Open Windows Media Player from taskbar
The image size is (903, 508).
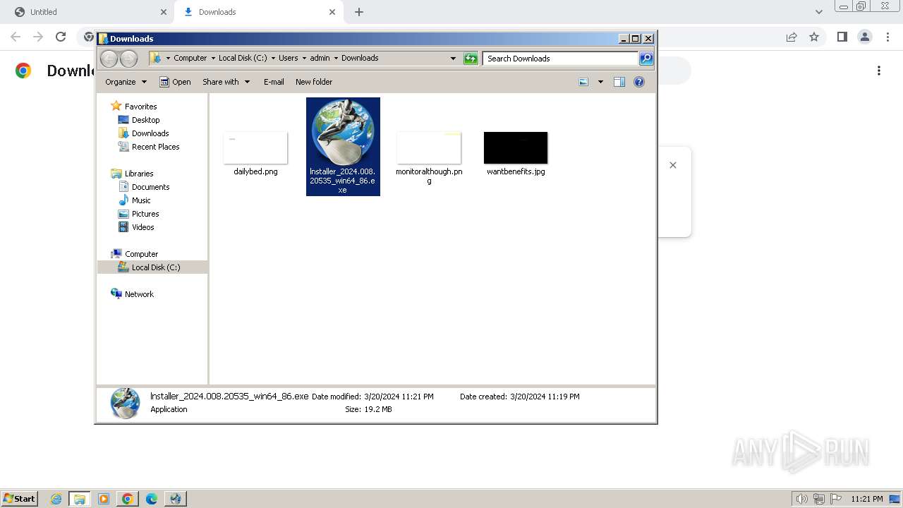point(104,499)
